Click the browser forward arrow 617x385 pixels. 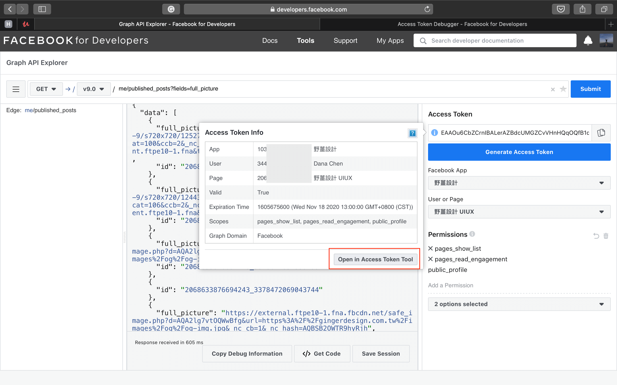(23, 9)
